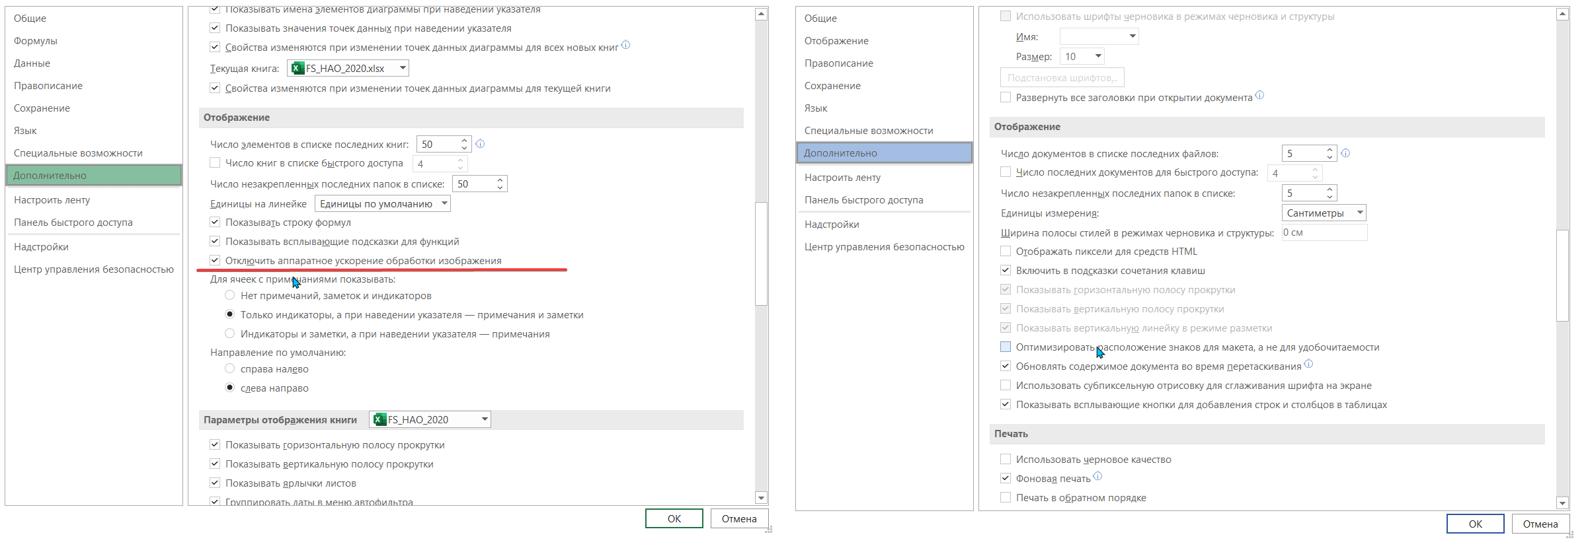Image resolution: width=1588 pixels, height=556 pixels.
Task: Increase recent documents count spinner in Word
Action: [1330, 150]
